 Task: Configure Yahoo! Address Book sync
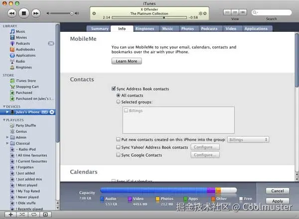[205, 147]
